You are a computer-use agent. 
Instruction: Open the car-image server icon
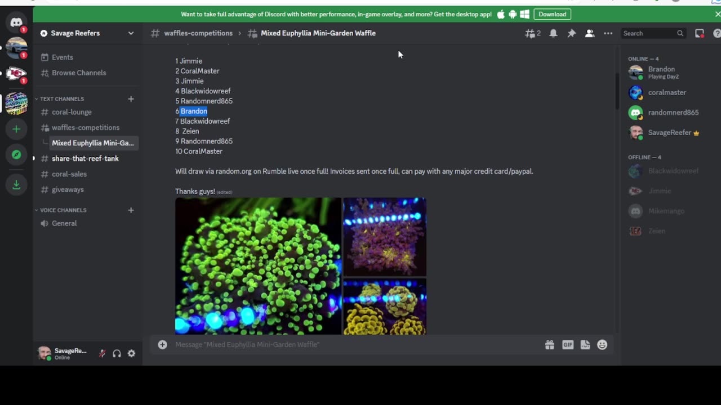(16, 48)
